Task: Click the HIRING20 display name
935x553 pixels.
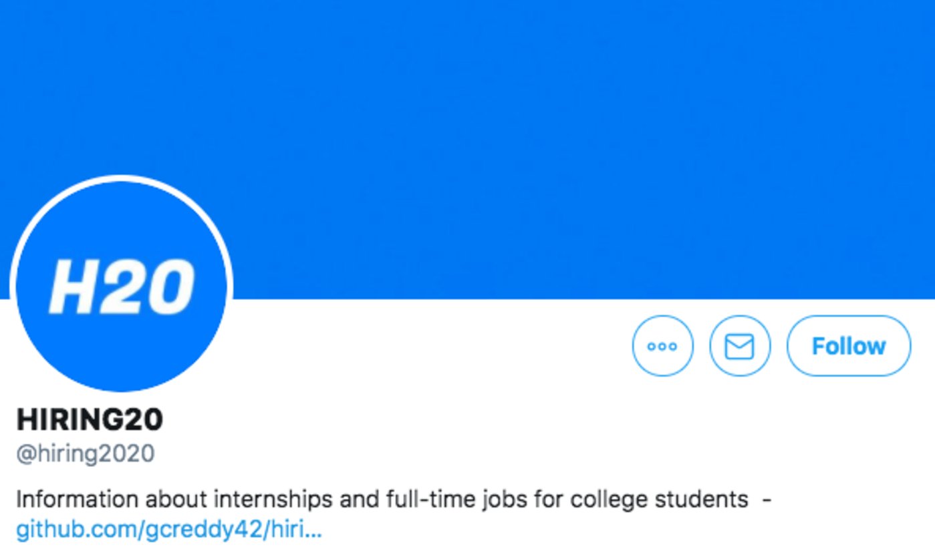Action: click(90, 420)
